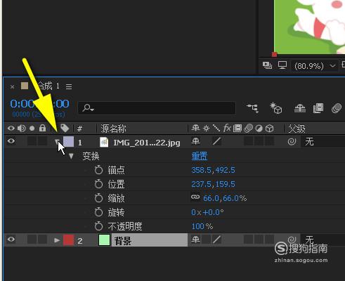Click the 源名称 column header
345x281 pixels.
point(113,129)
